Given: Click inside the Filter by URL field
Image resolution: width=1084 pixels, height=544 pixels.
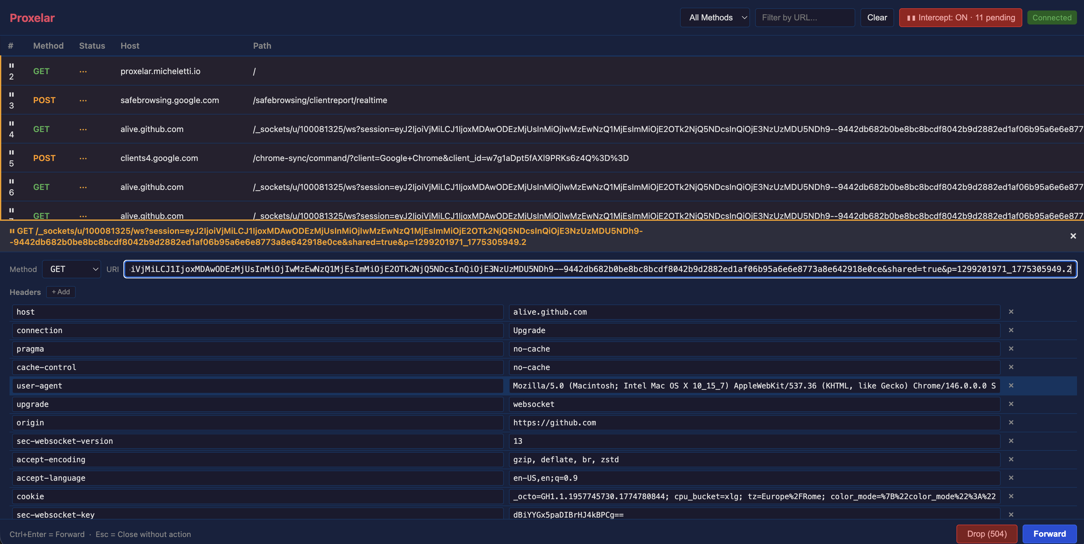Looking at the screenshot, I should [x=804, y=18].
